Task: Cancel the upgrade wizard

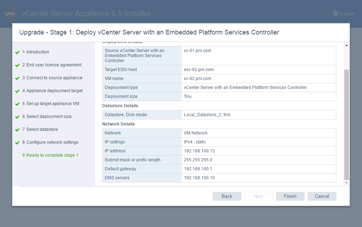Action: (322, 196)
